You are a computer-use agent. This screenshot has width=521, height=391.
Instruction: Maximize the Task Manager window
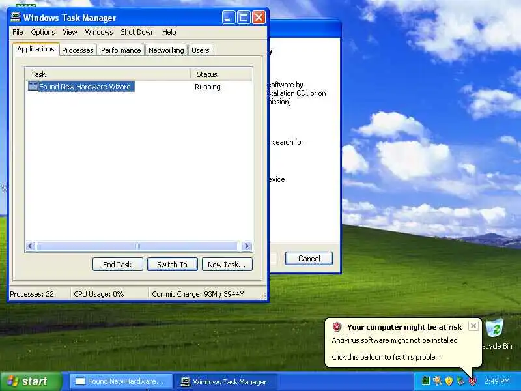pos(244,18)
